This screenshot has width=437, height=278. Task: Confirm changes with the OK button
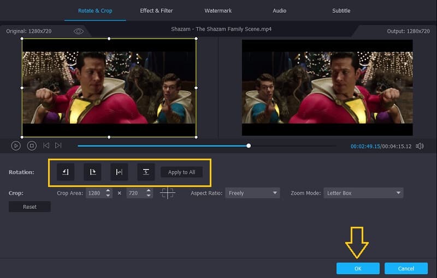pos(358,268)
